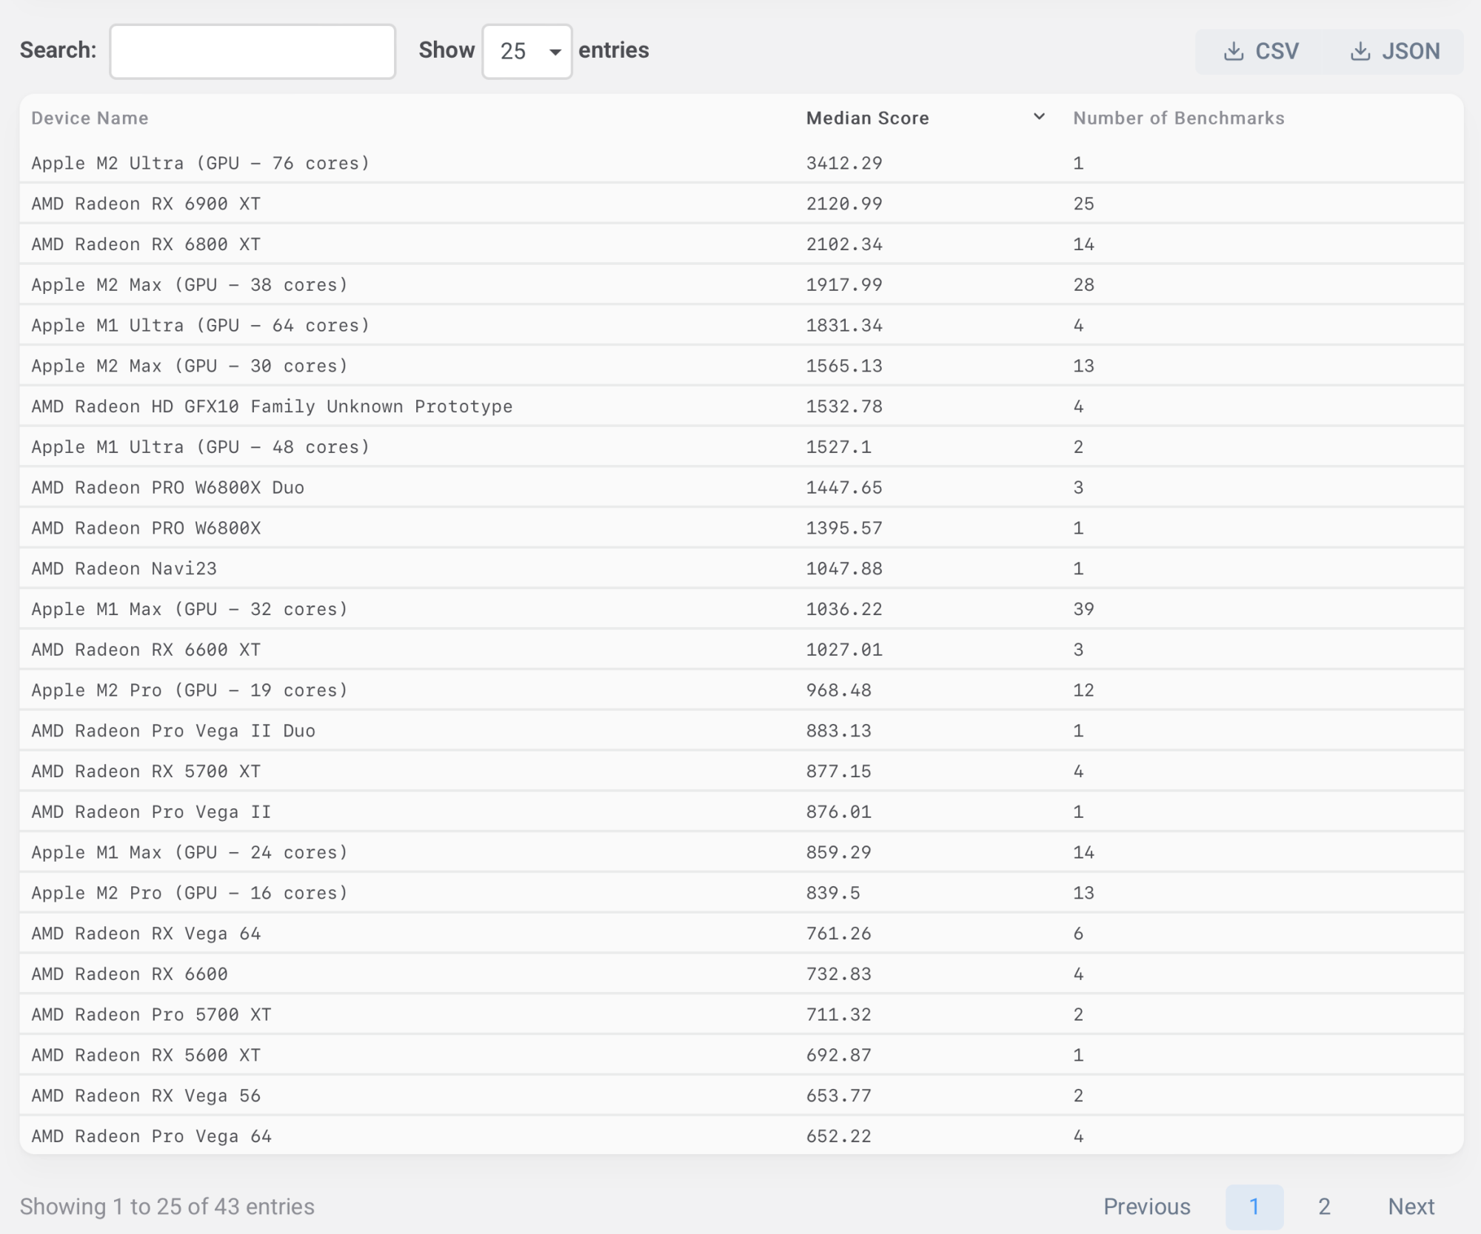The image size is (1481, 1234).
Task: Click the Previous pagination link
Action: 1146,1207
